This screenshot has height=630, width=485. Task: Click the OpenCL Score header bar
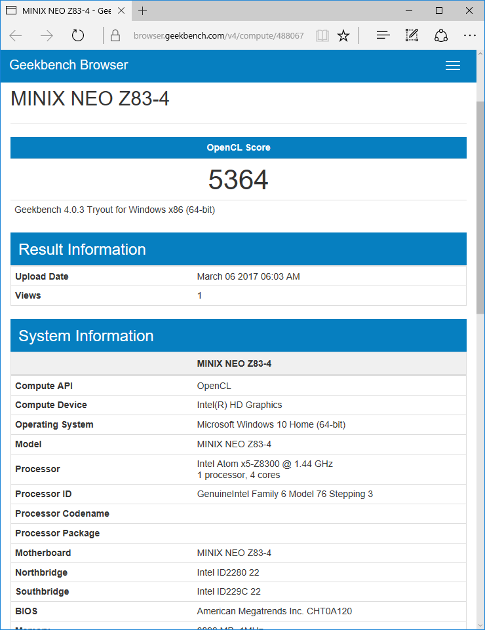pyautogui.click(x=239, y=147)
